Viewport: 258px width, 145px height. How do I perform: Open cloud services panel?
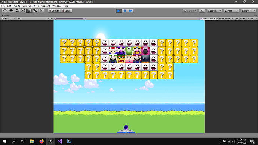click(x=202, y=11)
